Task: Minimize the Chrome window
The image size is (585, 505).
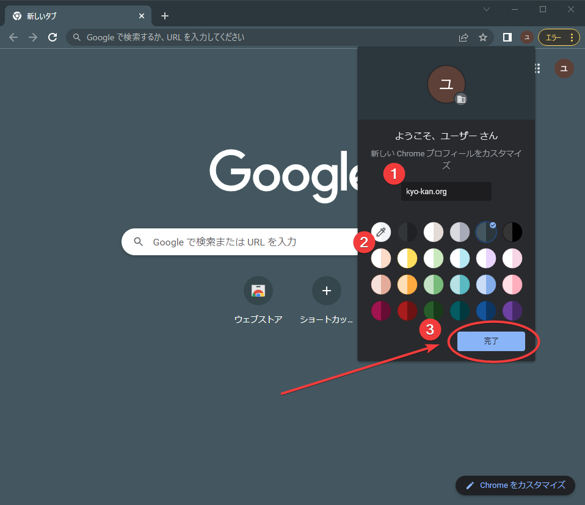Action: (515, 9)
